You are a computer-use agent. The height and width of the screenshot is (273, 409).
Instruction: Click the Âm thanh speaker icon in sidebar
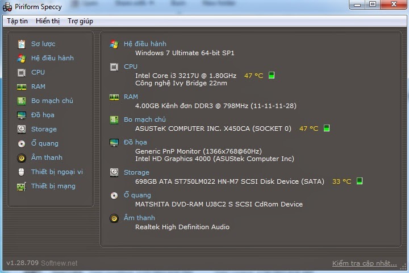22,158
